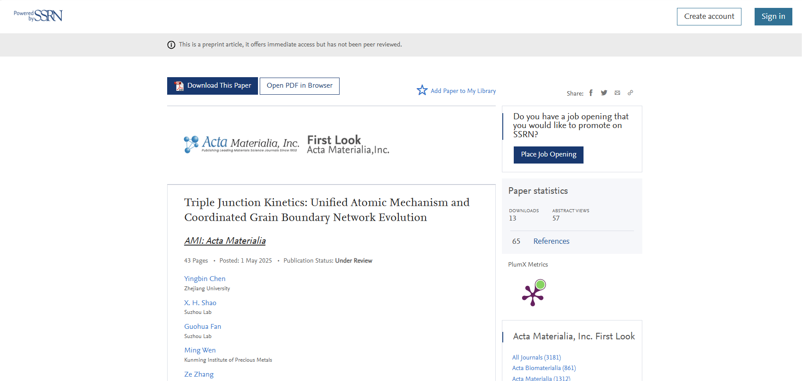Open Acta Biomaterialia (861) journal link

tap(544, 368)
